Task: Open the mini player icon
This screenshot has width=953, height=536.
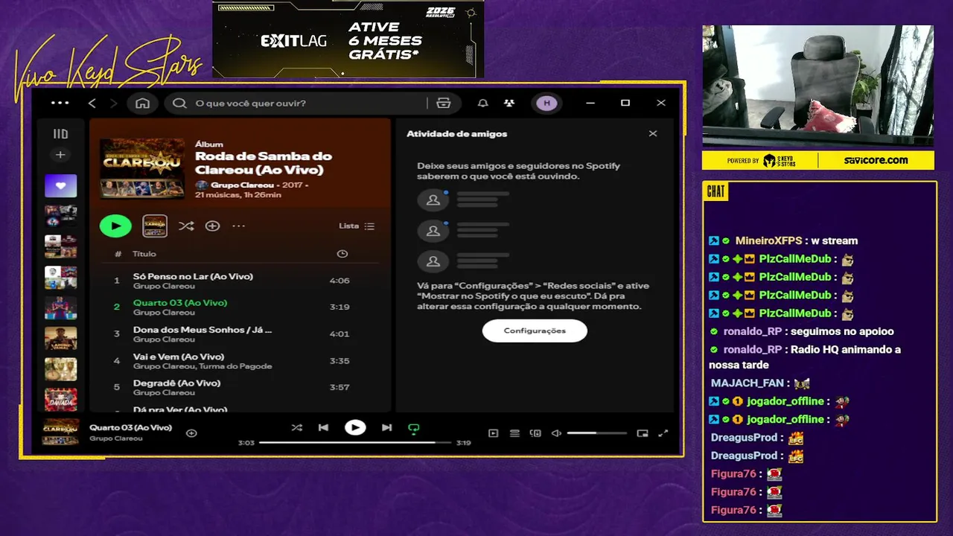Action: [x=643, y=433]
